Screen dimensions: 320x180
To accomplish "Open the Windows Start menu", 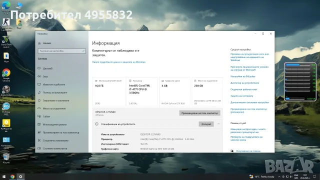I will (x=4, y=176).
